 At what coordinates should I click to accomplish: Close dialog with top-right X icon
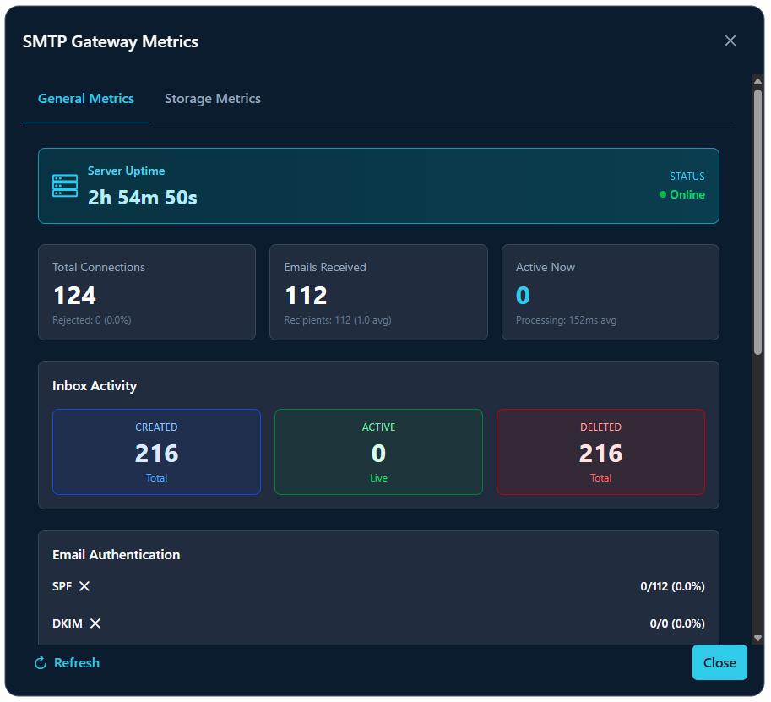pyautogui.click(x=730, y=41)
